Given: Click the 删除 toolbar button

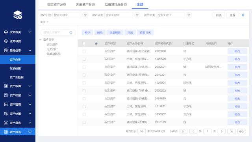Looking at the screenshot, I should pyautogui.click(x=100, y=32).
